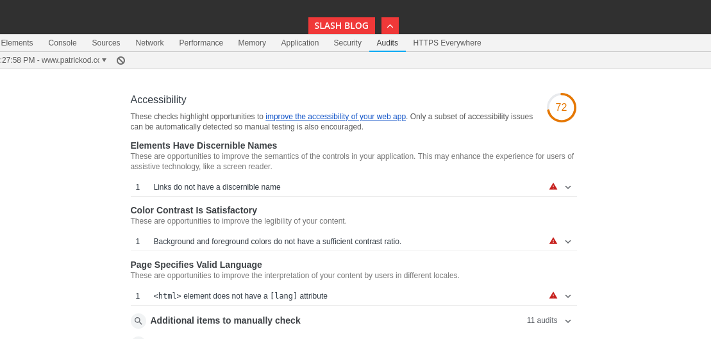Image resolution: width=711 pixels, height=339 pixels.
Task: Click the Accessibility score gauge showing 72
Action: (562, 108)
